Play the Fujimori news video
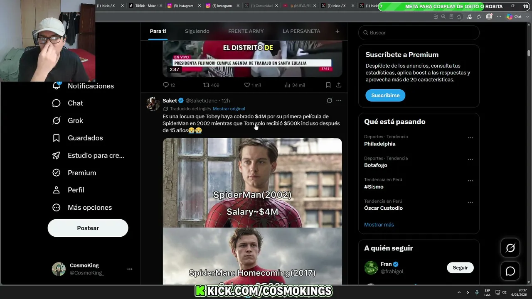 pyautogui.click(x=252, y=59)
